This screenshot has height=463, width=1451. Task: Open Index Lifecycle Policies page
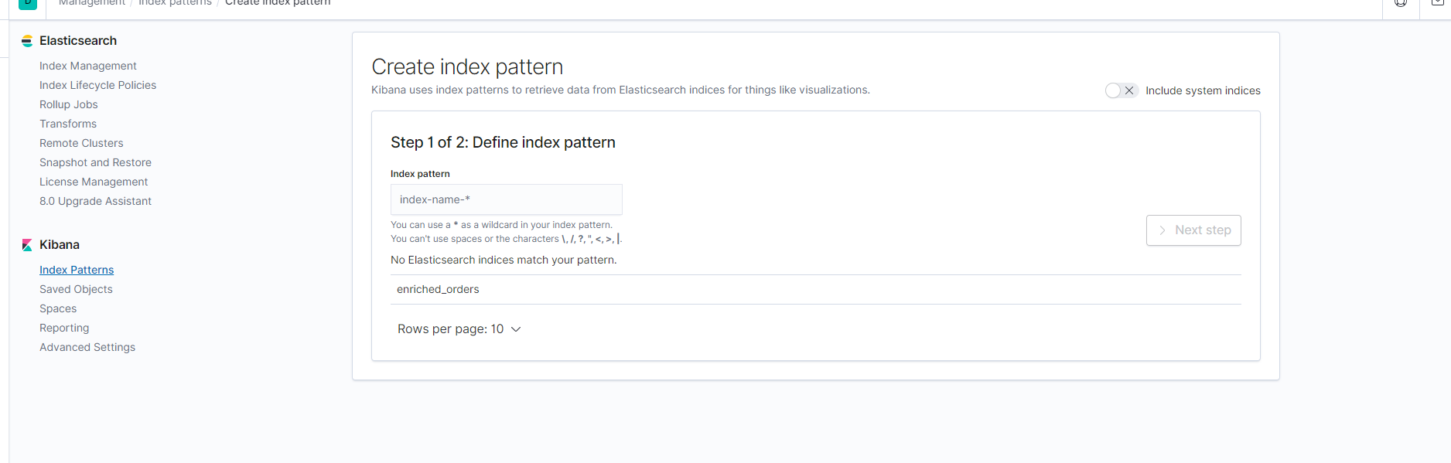pyautogui.click(x=97, y=85)
